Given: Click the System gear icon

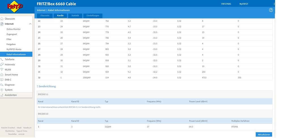Looking at the screenshot, I should click(x=2, y=90).
